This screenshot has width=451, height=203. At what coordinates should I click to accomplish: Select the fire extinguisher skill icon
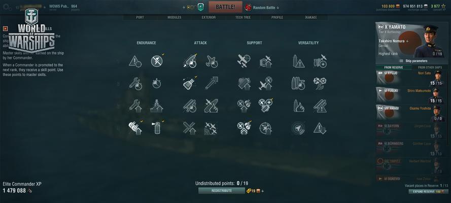pyautogui.click(x=157, y=128)
